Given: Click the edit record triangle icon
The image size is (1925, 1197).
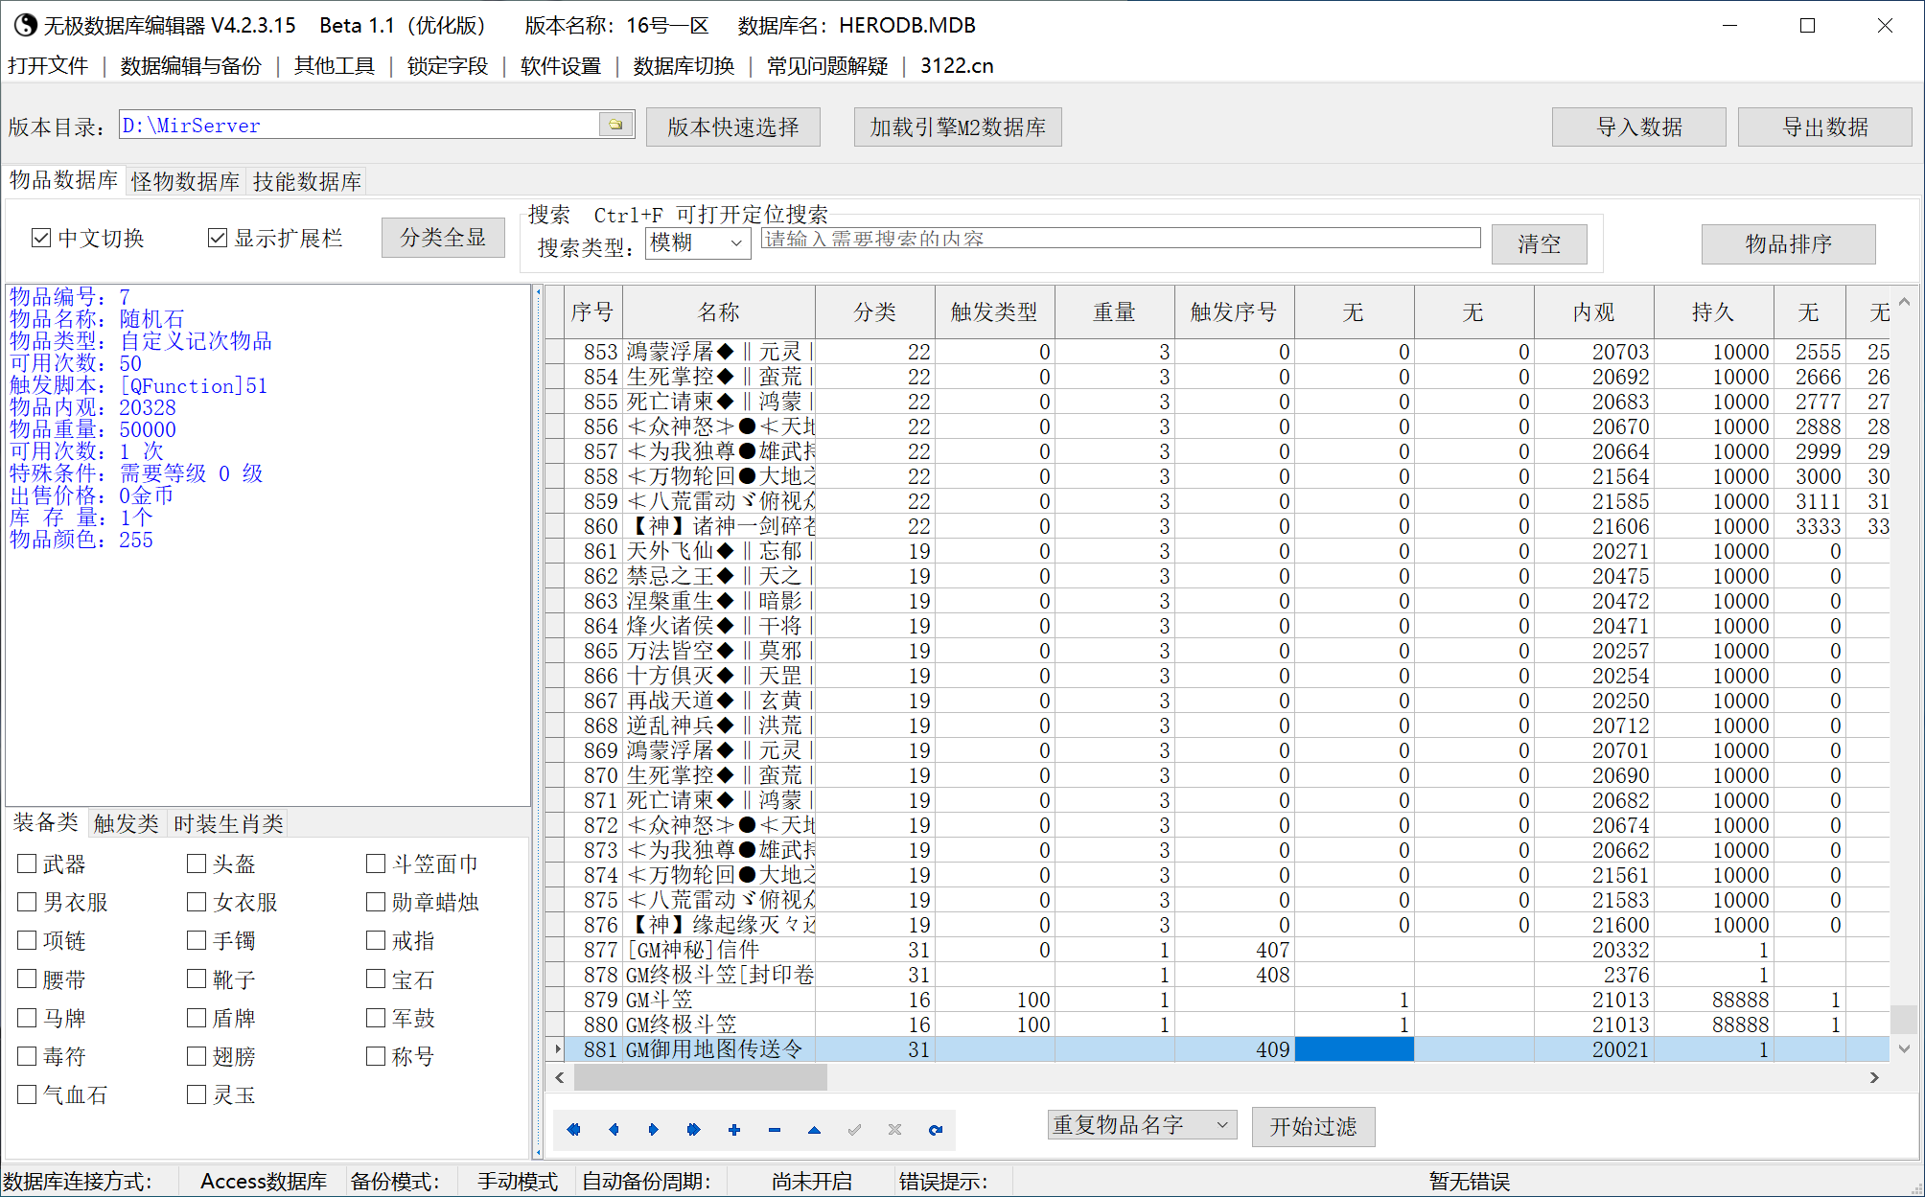Looking at the screenshot, I should click(814, 1129).
